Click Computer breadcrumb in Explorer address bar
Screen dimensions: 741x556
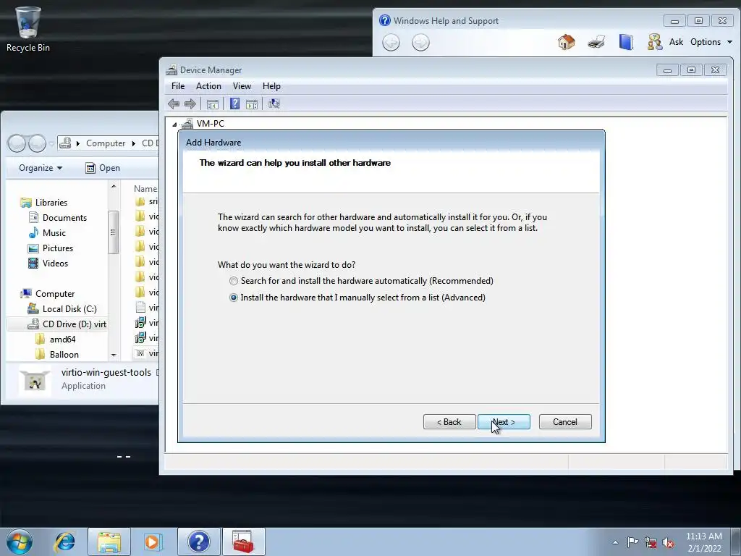pyautogui.click(x=106, y=143)
